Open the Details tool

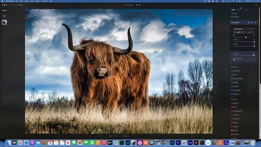[235, 82]
